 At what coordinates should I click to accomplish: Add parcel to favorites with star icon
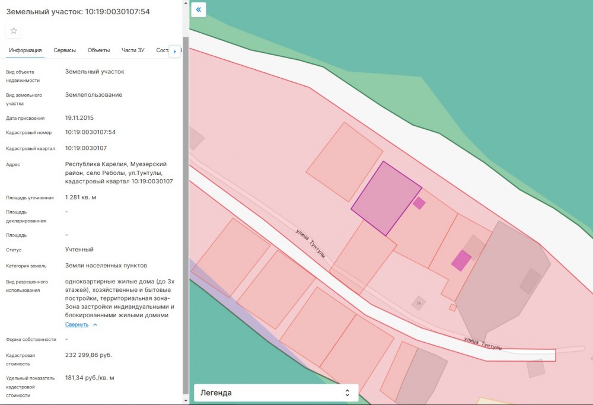pyautogui.click(x=14, y=31)
